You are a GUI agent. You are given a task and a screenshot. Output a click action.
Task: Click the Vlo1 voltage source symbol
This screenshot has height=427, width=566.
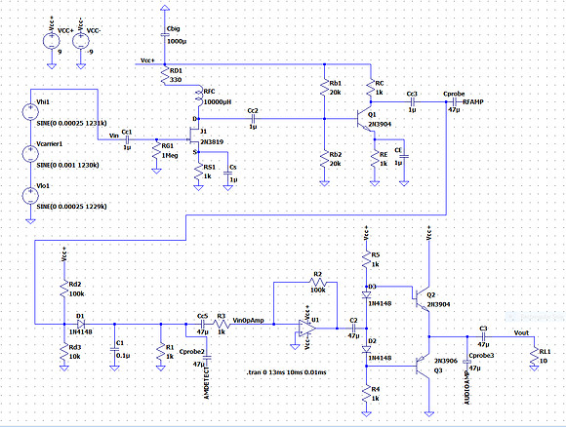pyautogui.click(x=30, y=196)
